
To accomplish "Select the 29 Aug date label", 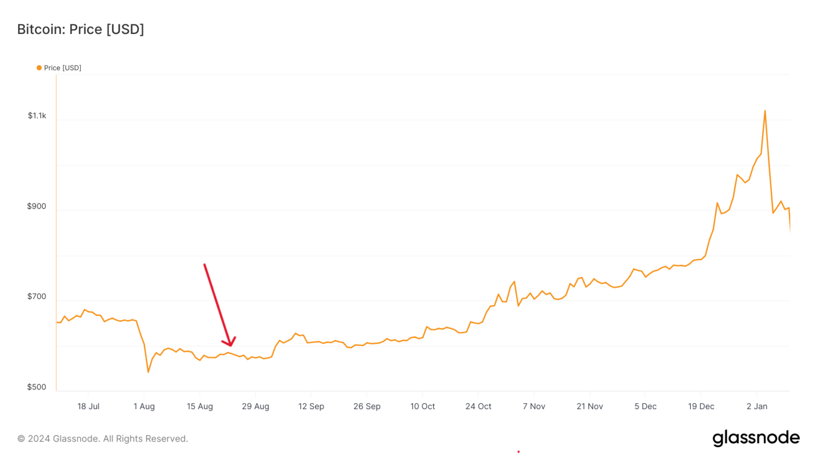I will (255, 406).
